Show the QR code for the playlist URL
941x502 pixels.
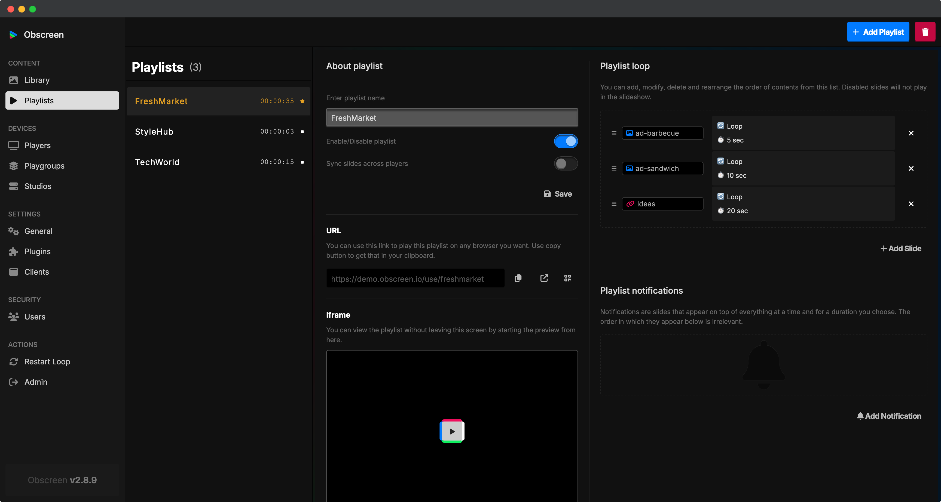567,278
